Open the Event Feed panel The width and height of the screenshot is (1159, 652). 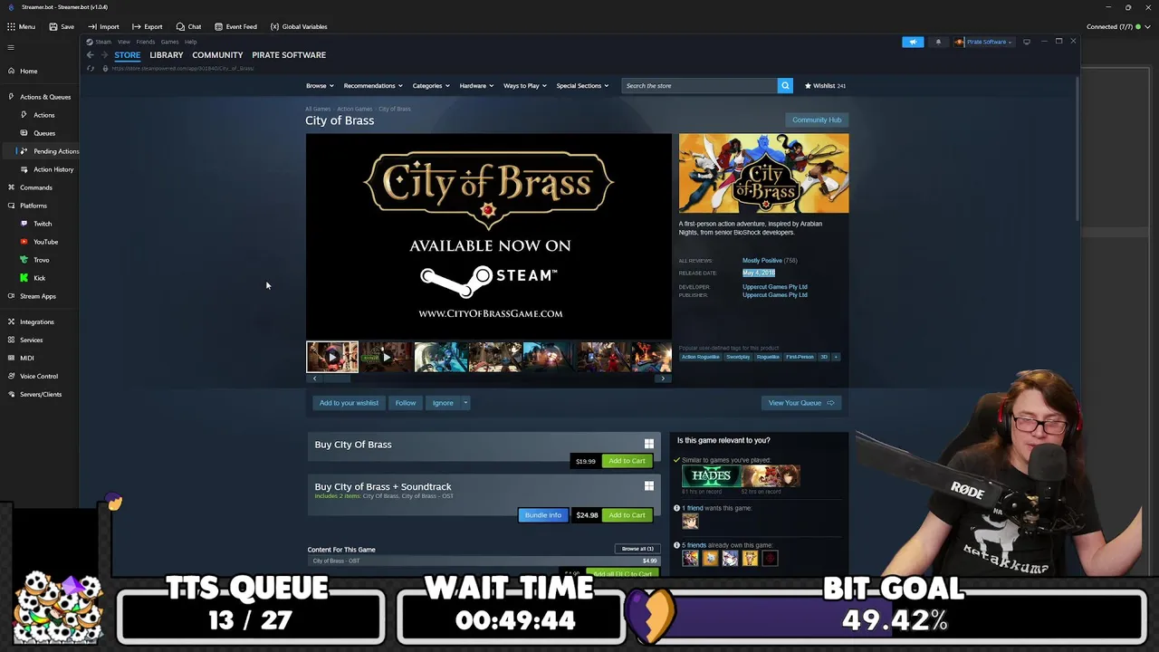tap(235, 26)
